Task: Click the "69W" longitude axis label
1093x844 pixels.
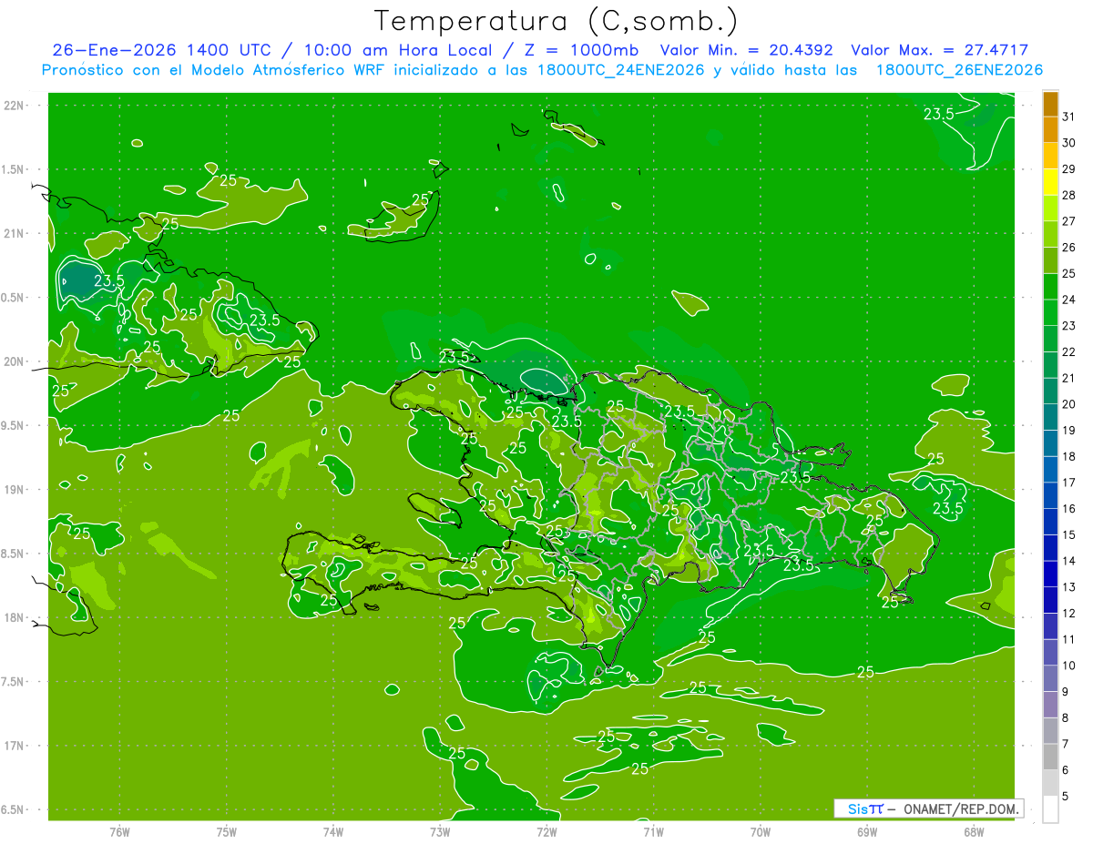Action: 867,832
